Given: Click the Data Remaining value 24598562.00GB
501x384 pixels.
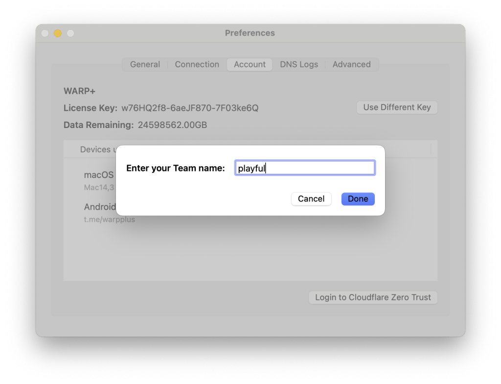Looking at the screenshot, I should click(x=173, y=125).
